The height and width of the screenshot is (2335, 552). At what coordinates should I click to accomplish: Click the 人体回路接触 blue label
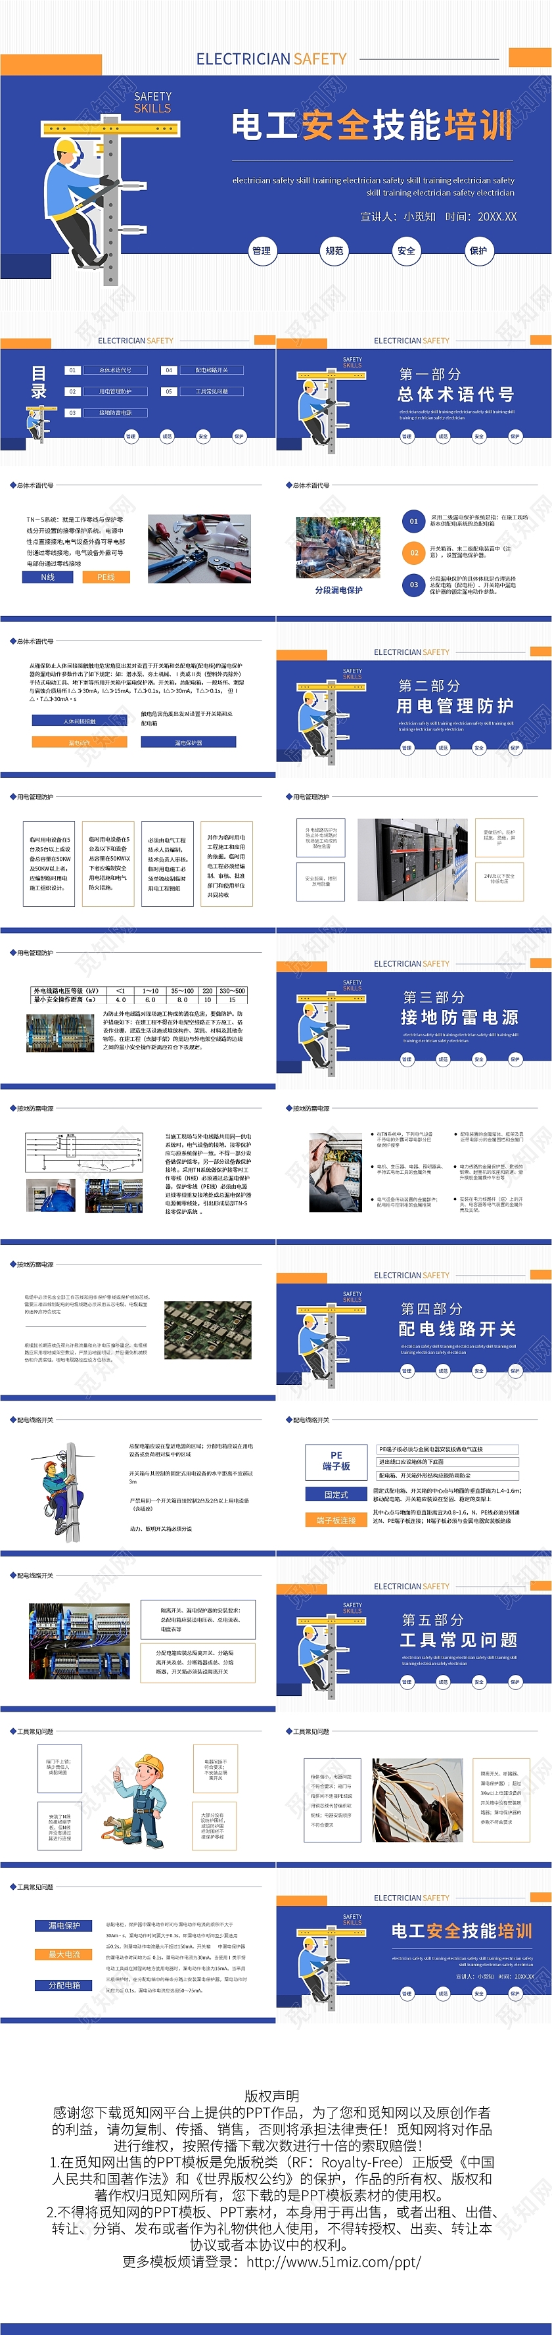tap(79, 721)
